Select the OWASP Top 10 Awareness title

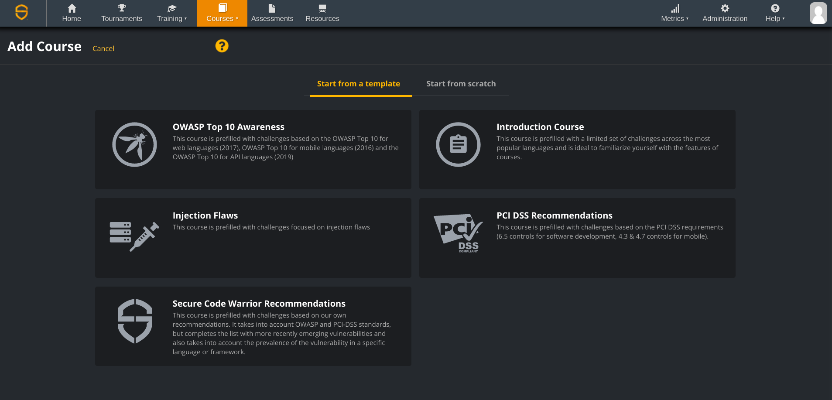229,127
